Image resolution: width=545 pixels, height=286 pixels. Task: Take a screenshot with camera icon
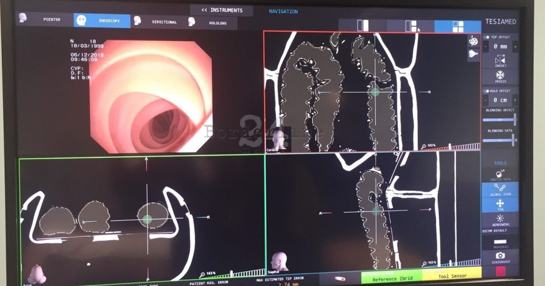(x=500, y=256)
